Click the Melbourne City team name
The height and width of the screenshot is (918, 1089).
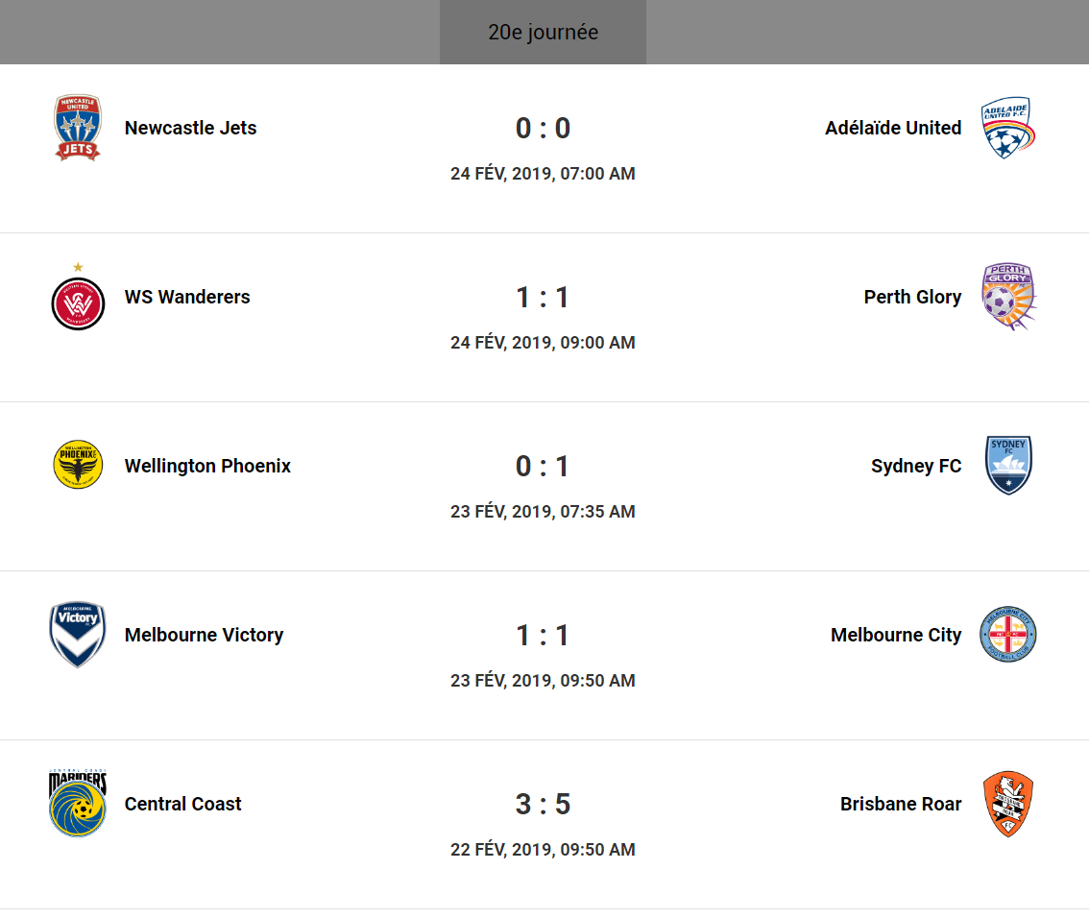coord(895,635)
